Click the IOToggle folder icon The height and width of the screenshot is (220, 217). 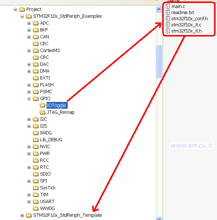42,105
